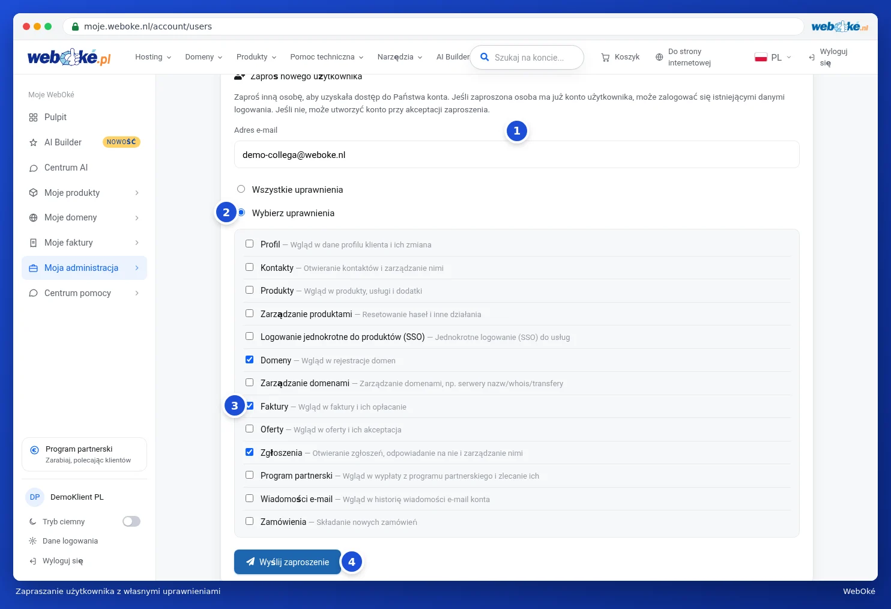Toggle the Tryb ciemny dark mode switch
This screenshot has width=891, height=609.
pyautogui.click(x=131, y=521)
